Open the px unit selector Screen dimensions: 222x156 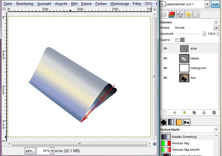tap(30, 151)
